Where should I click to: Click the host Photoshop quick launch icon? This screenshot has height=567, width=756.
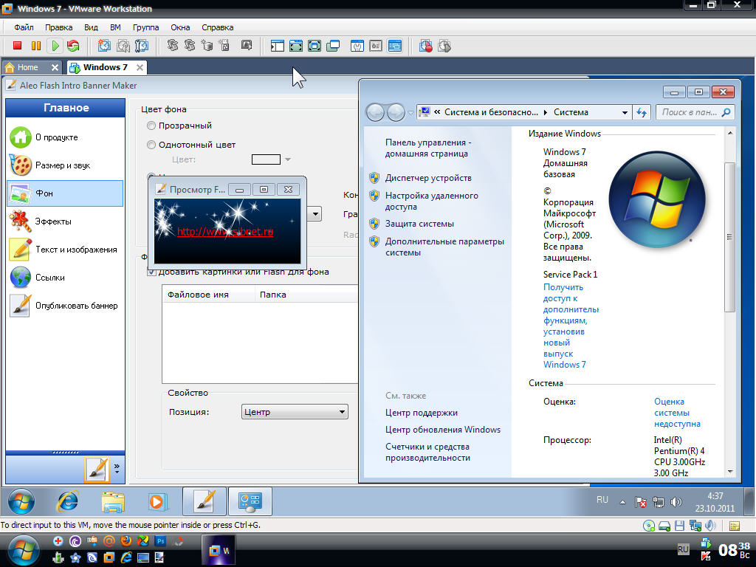pos(160,541)
